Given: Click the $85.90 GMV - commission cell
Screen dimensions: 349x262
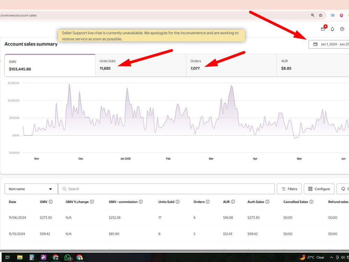Looking at the screenshot, I should tap(114, 234).
